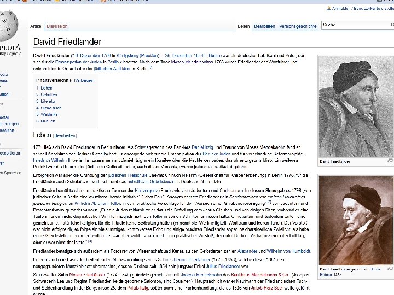Open the Emanzipation der Juden link
The height and width of the screenshot is (295, 394).
[x=78, y=62]
